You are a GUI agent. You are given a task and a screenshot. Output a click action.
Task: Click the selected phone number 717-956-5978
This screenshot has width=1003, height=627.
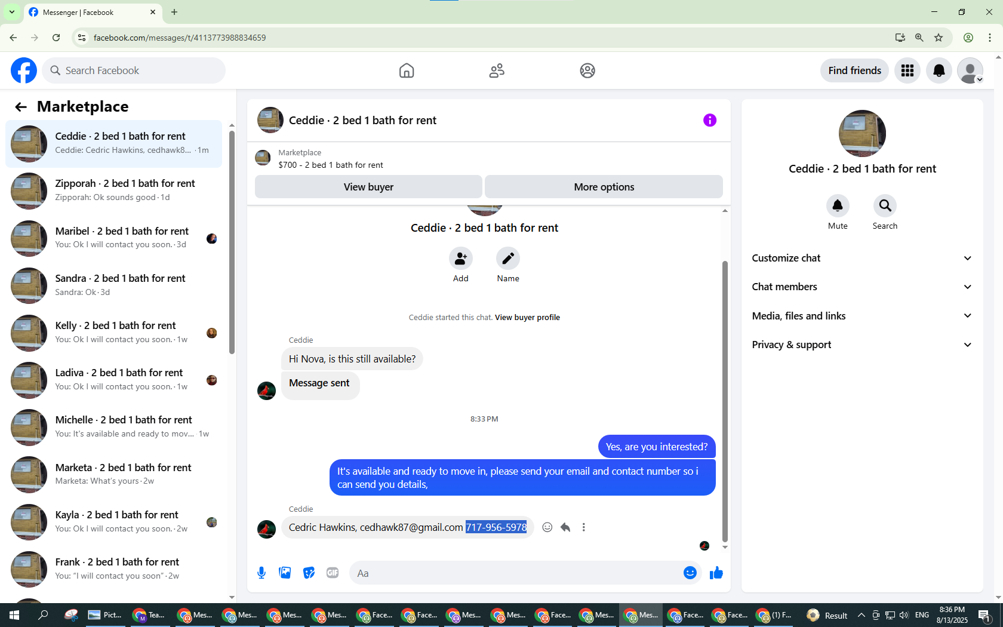tap(496, 527)
